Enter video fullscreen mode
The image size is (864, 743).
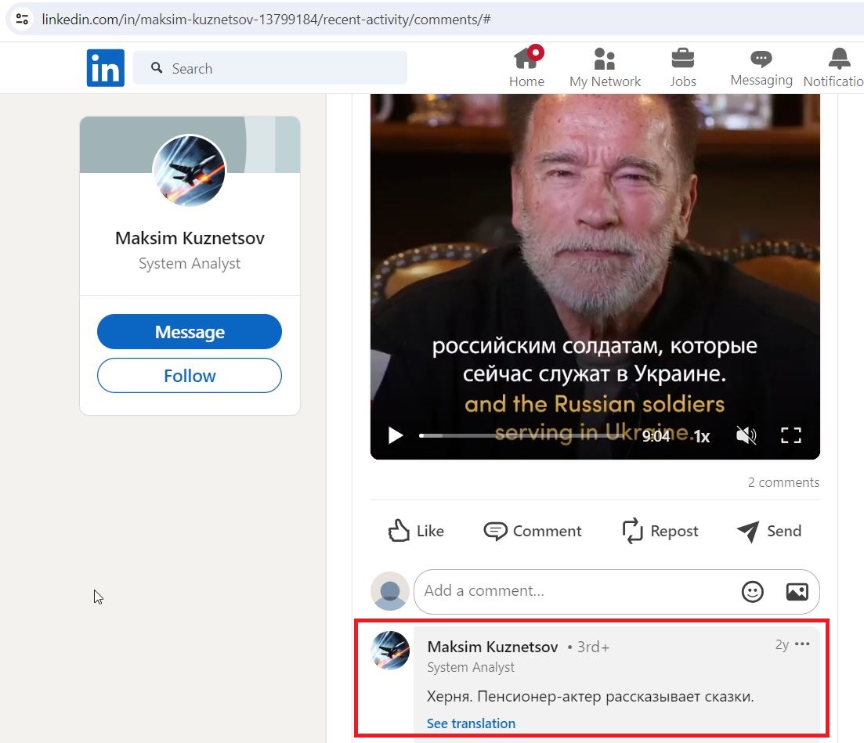[790, 435]
